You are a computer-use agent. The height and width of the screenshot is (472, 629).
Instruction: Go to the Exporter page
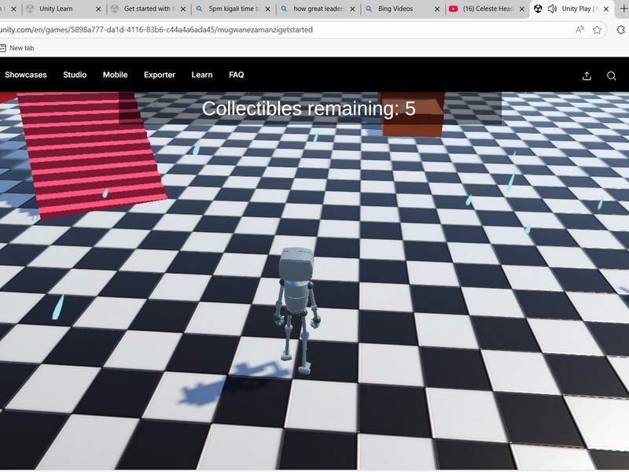coord(160,75)
